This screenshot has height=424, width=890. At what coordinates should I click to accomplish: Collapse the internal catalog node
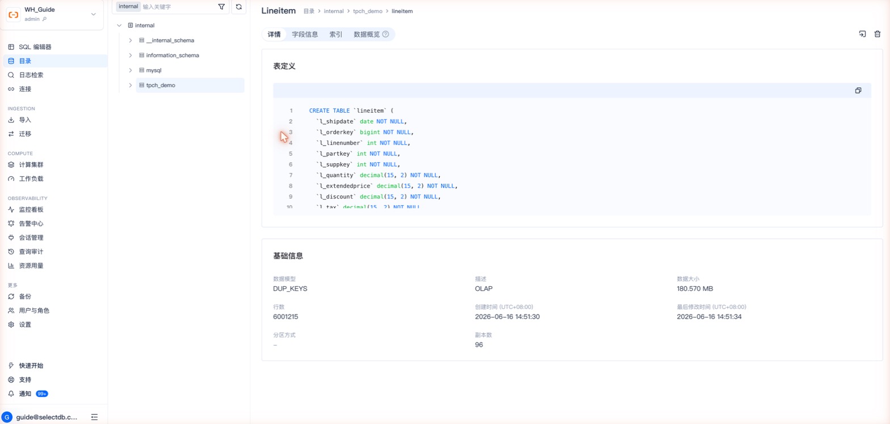point(119,26)
